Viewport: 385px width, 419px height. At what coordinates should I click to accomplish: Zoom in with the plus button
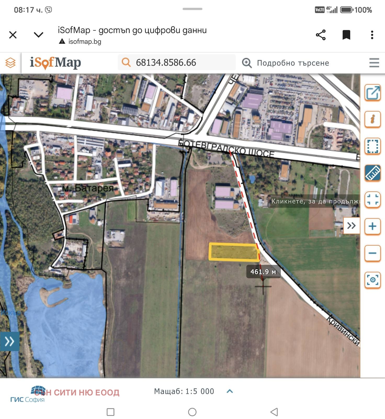point(372,226)
